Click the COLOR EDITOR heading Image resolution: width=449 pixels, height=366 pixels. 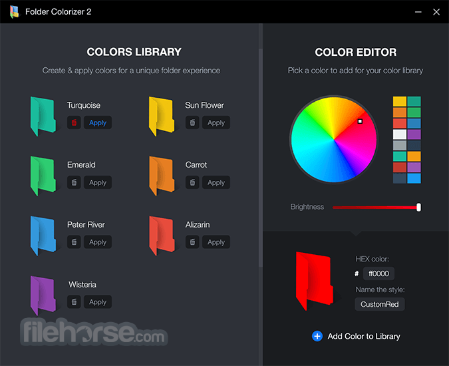(x=356, y=53)
